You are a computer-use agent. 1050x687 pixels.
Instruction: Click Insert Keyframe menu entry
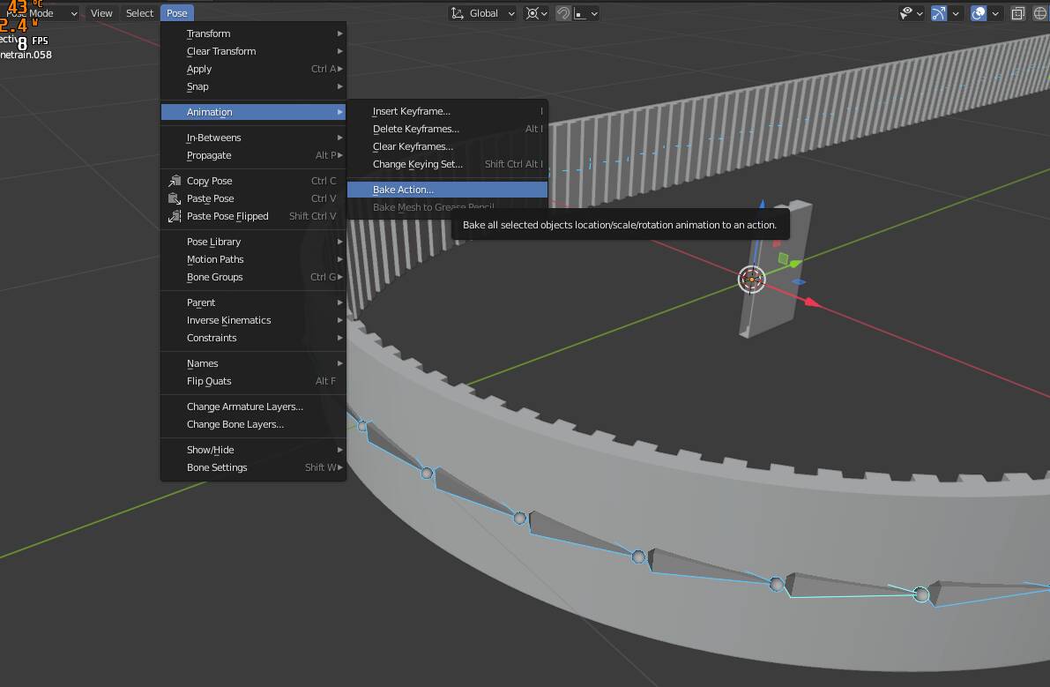[x=411, y=111]
